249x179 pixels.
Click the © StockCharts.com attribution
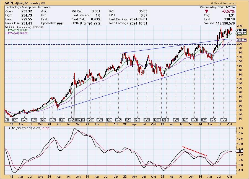(x=224, y=3)
